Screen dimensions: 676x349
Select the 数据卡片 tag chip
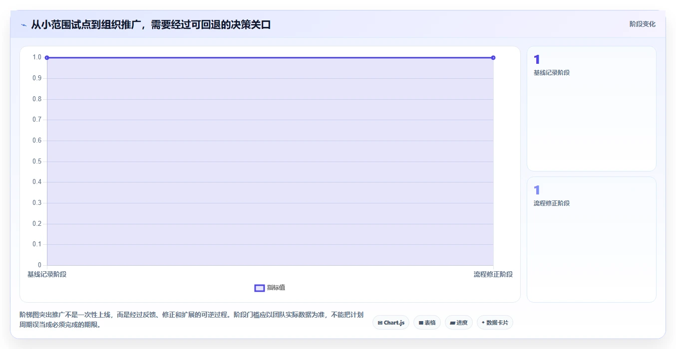(495, 323)
